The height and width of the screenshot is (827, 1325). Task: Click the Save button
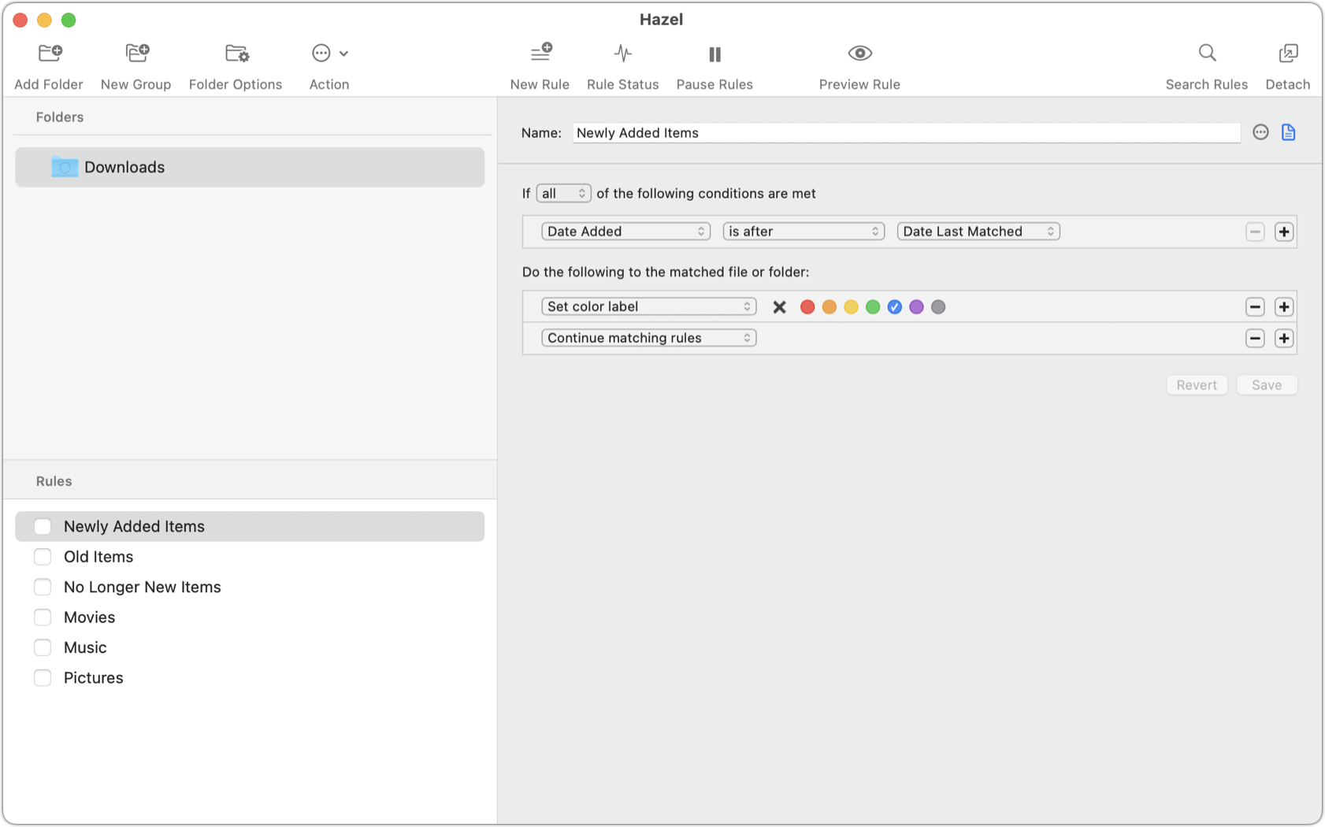pos(1267,385)
